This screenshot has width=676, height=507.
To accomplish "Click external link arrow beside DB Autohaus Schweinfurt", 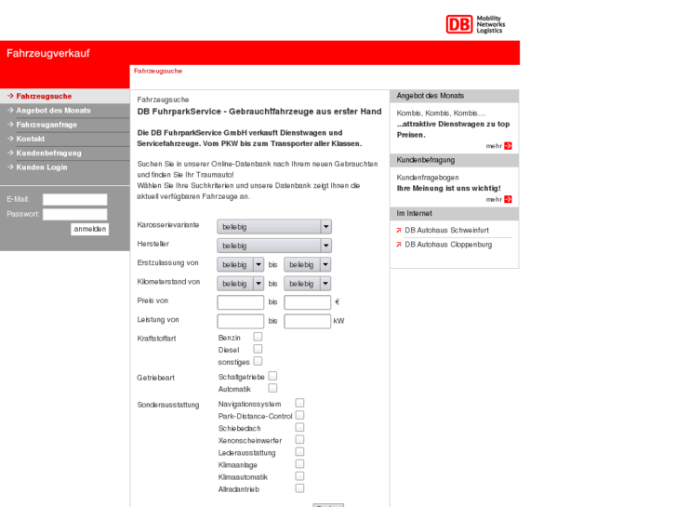I will click(x=399, y=231).
